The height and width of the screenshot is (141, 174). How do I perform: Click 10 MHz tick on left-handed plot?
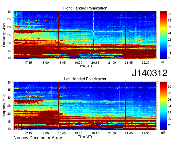tap(9, 129)
